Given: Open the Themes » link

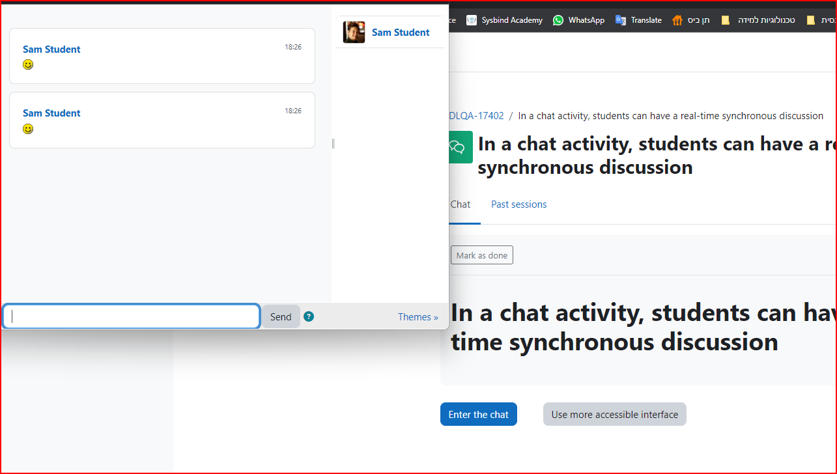Looking at the screenshot, I should tap(418, 316).
